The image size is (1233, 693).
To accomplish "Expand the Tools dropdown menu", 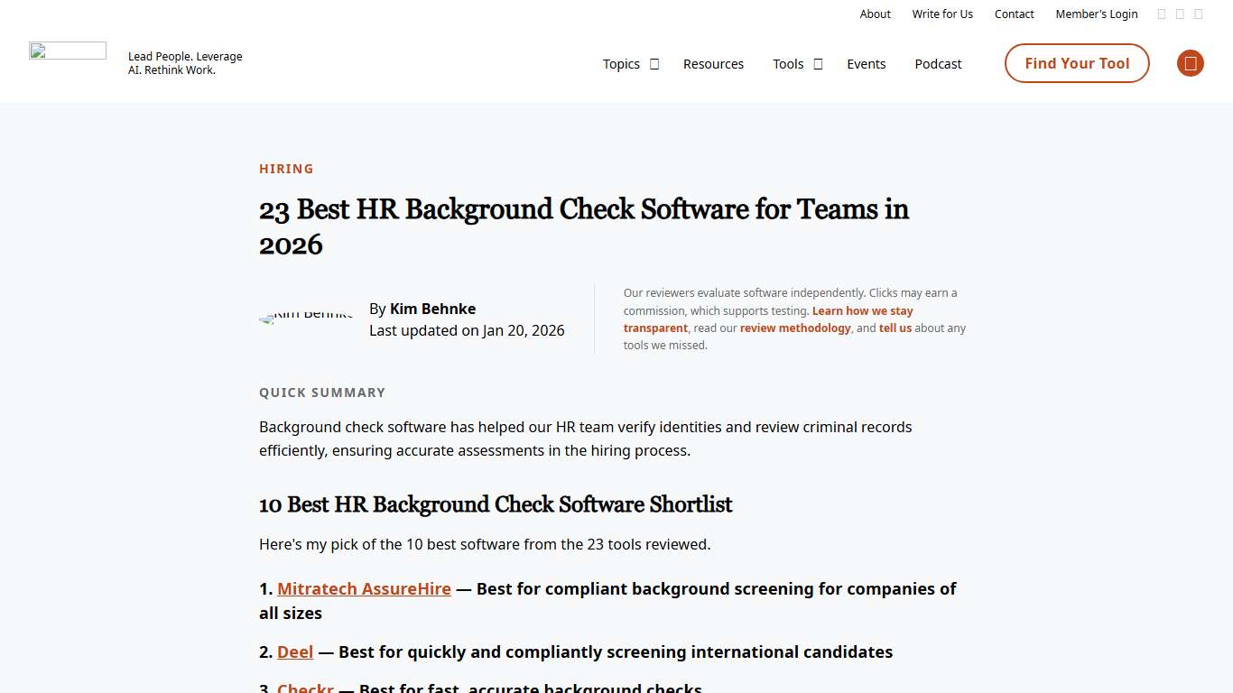I will tap(788, 64).
